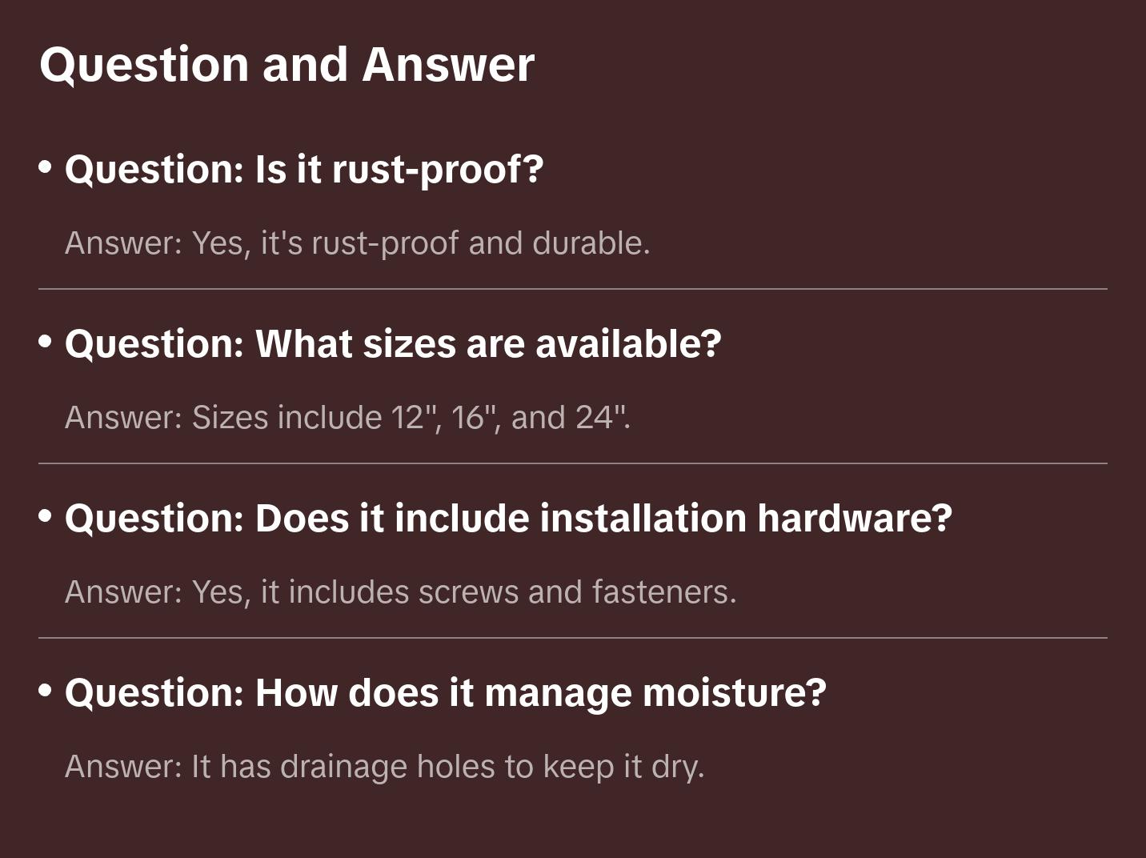
Task: Click the screws and fasteners answer
Action: coord(400,592)
